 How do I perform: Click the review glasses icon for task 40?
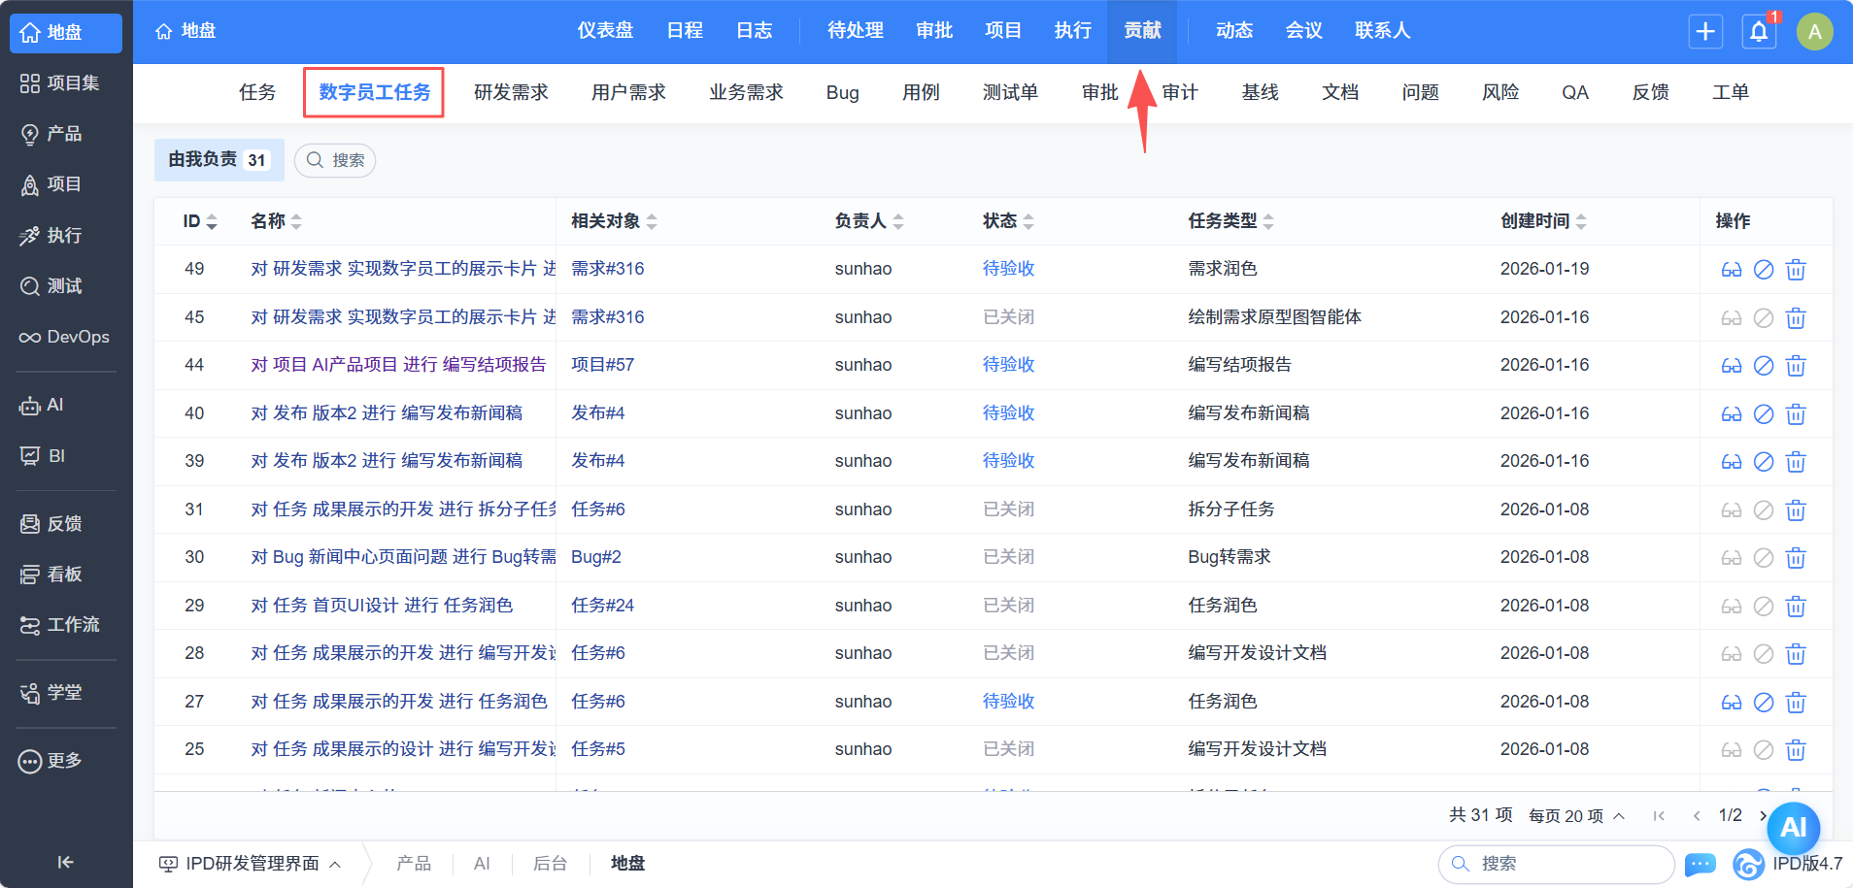click(x=1732, y=414)
